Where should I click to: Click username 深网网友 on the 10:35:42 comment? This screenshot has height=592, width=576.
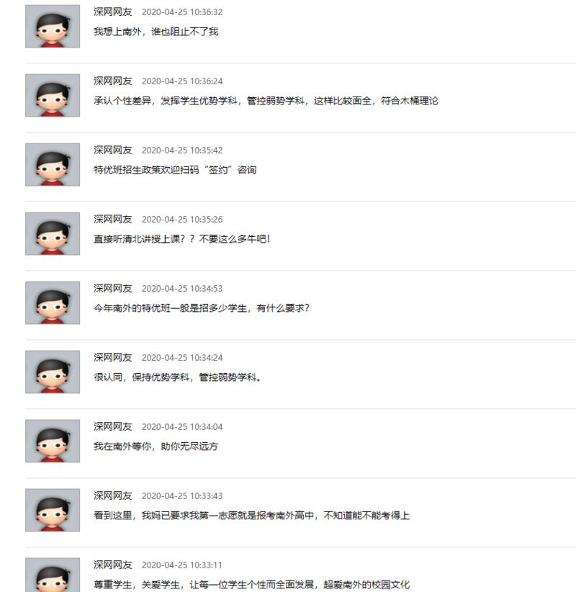pos(113,150)
